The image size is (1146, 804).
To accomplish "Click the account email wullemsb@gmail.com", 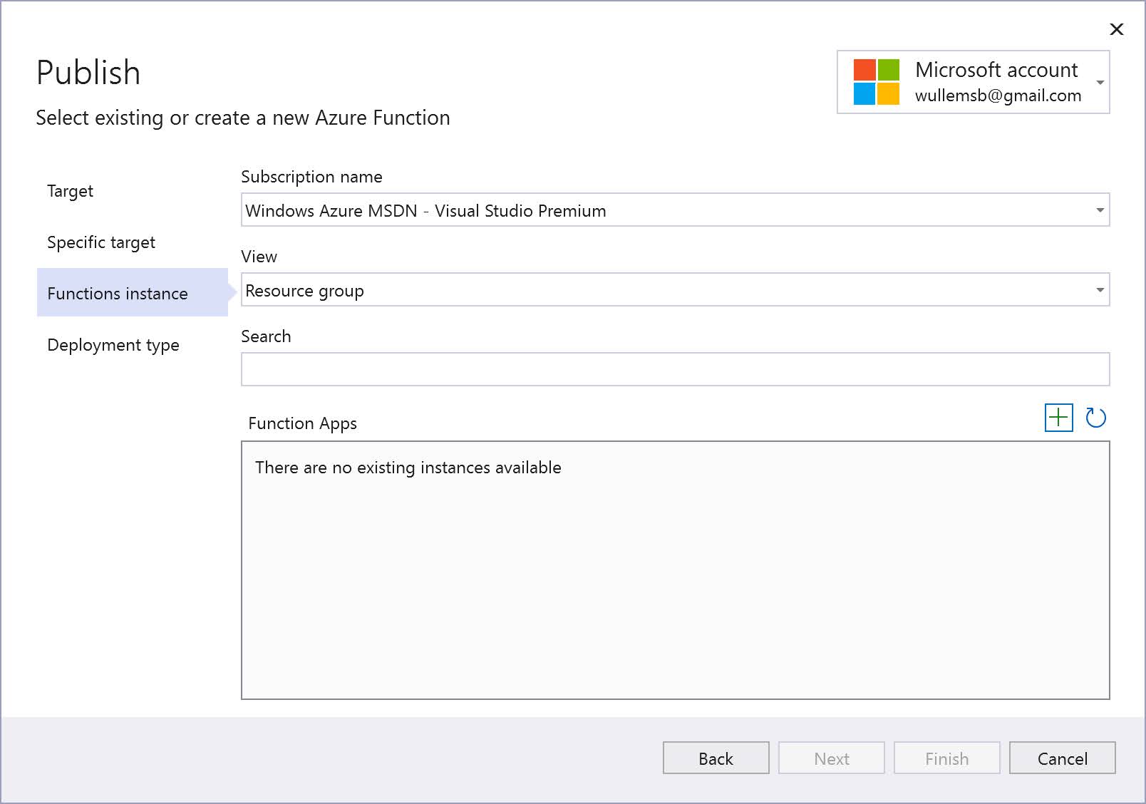I will coord(998,96).
